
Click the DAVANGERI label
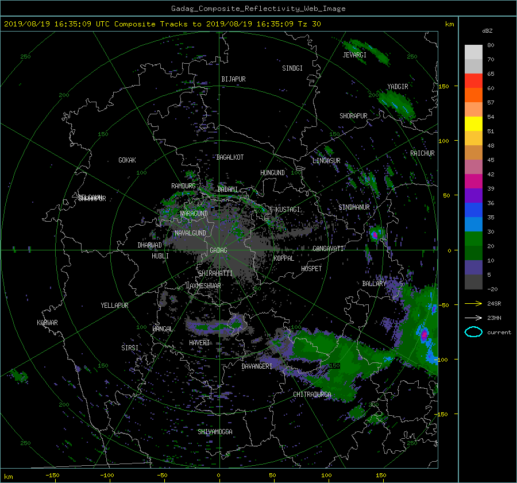257,366
